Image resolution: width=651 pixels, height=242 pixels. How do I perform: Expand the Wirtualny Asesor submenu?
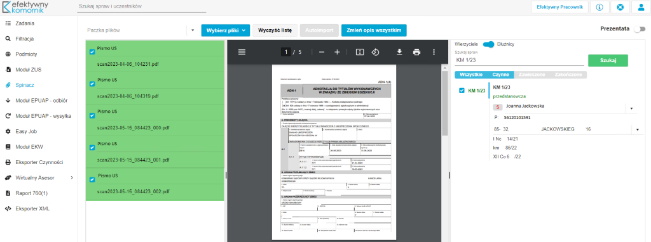pyautogui.click(x=72, y=177)
